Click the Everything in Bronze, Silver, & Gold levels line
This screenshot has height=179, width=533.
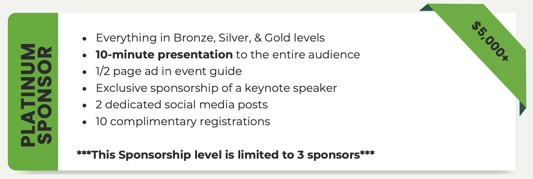[x=210, y=38]
